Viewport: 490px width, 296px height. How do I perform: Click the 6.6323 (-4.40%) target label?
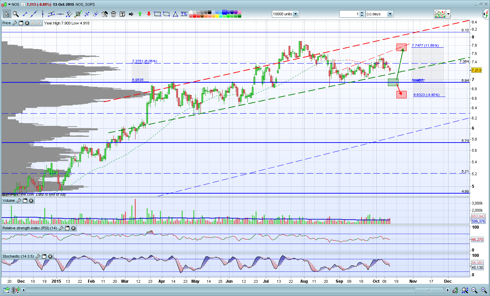tap(427, 95)
